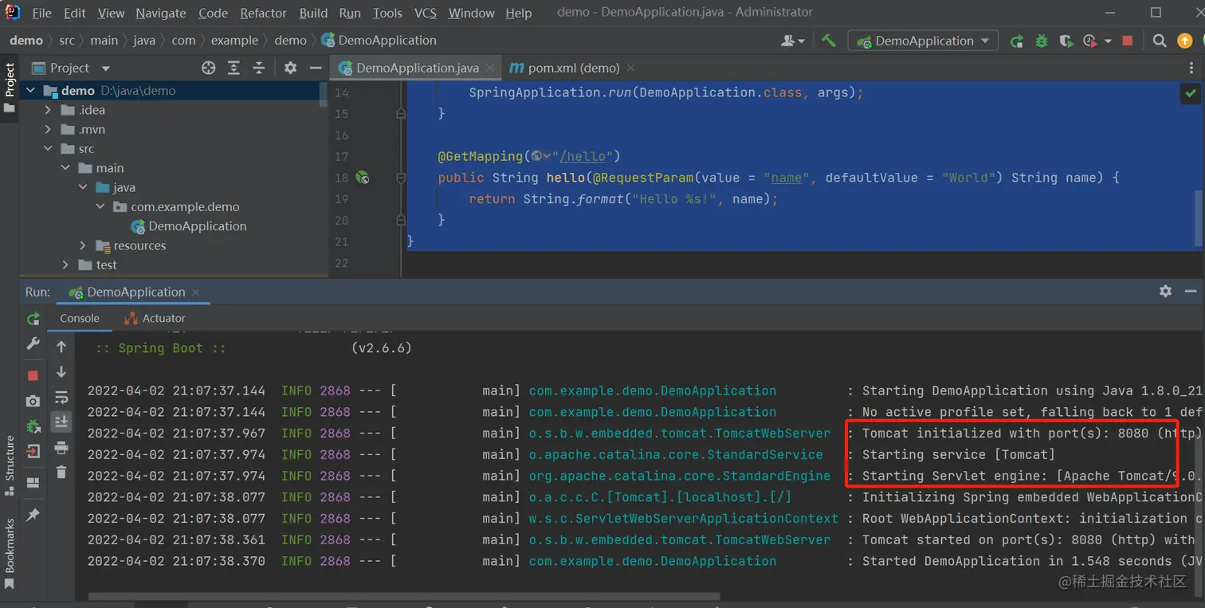
Task: Open Run panel settings gear
Action: (1165, 292)
